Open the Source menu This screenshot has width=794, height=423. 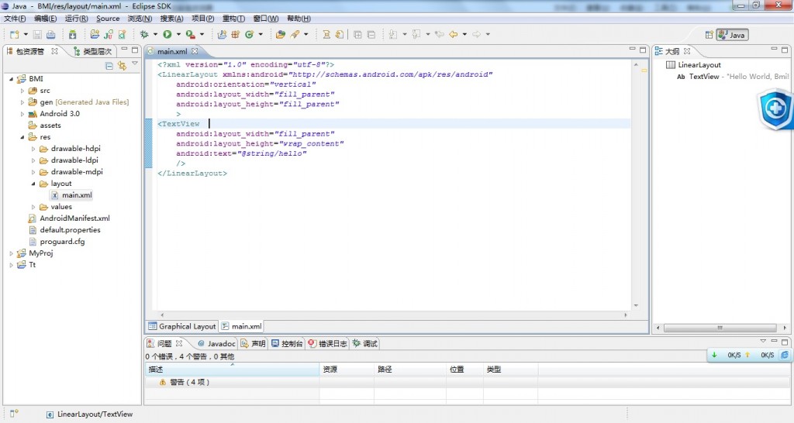(x=108, y=19)
